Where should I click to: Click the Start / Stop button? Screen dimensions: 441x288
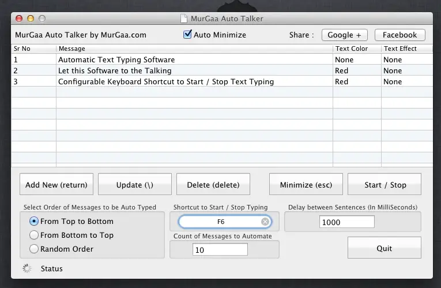click(385, 185)
